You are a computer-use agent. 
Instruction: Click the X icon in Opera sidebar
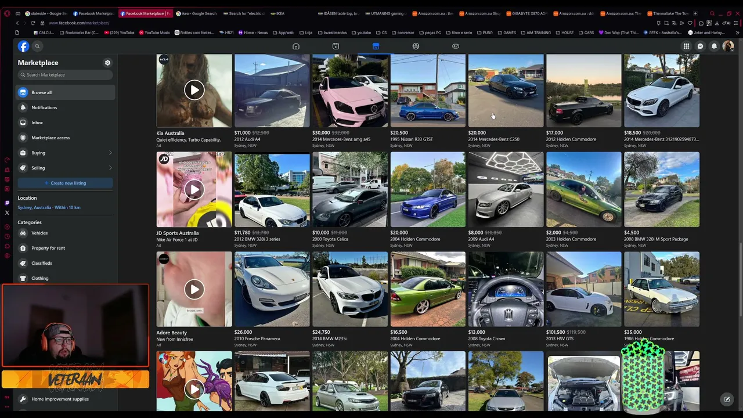point(7,212)
